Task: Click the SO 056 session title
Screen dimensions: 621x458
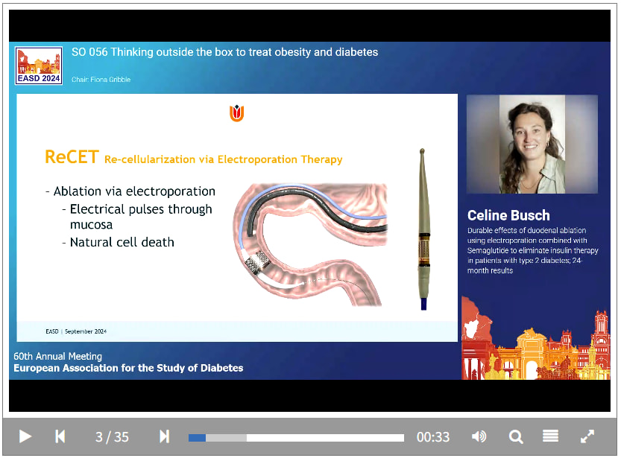Action: tap(224, 53)
